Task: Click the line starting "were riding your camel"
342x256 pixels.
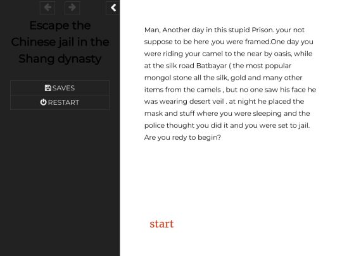Action: [228, 54]
